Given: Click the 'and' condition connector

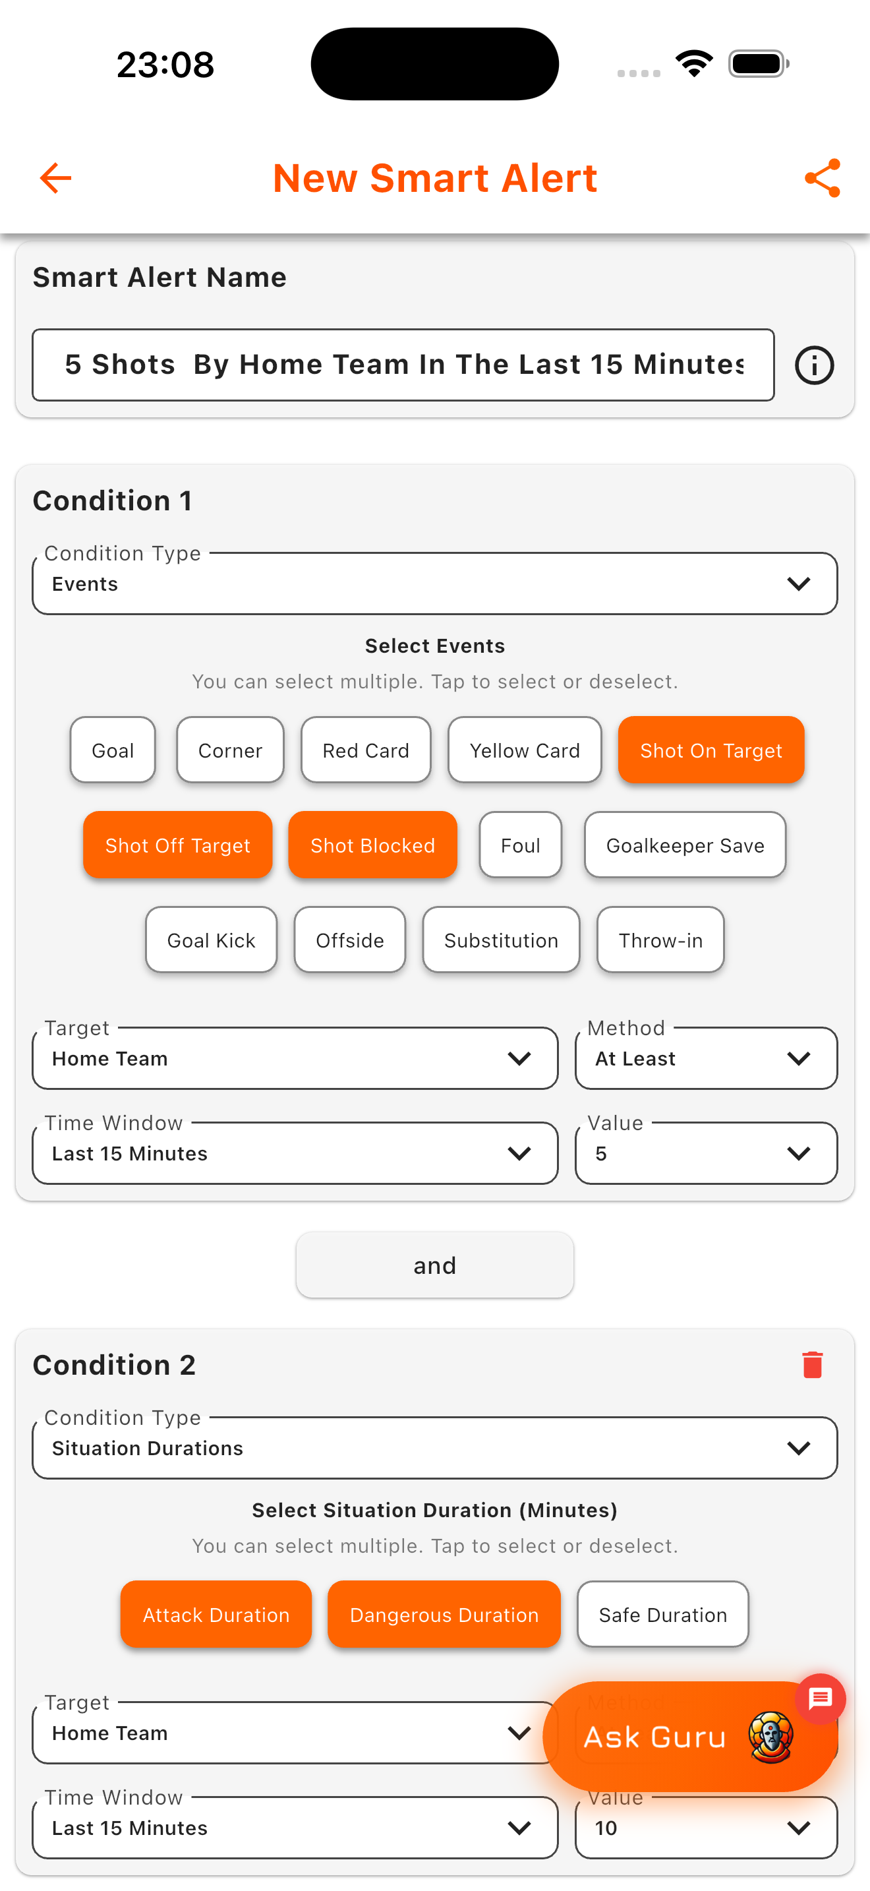Looking at the screenshot, I should pyautogui.click(x=434, y=1264).
